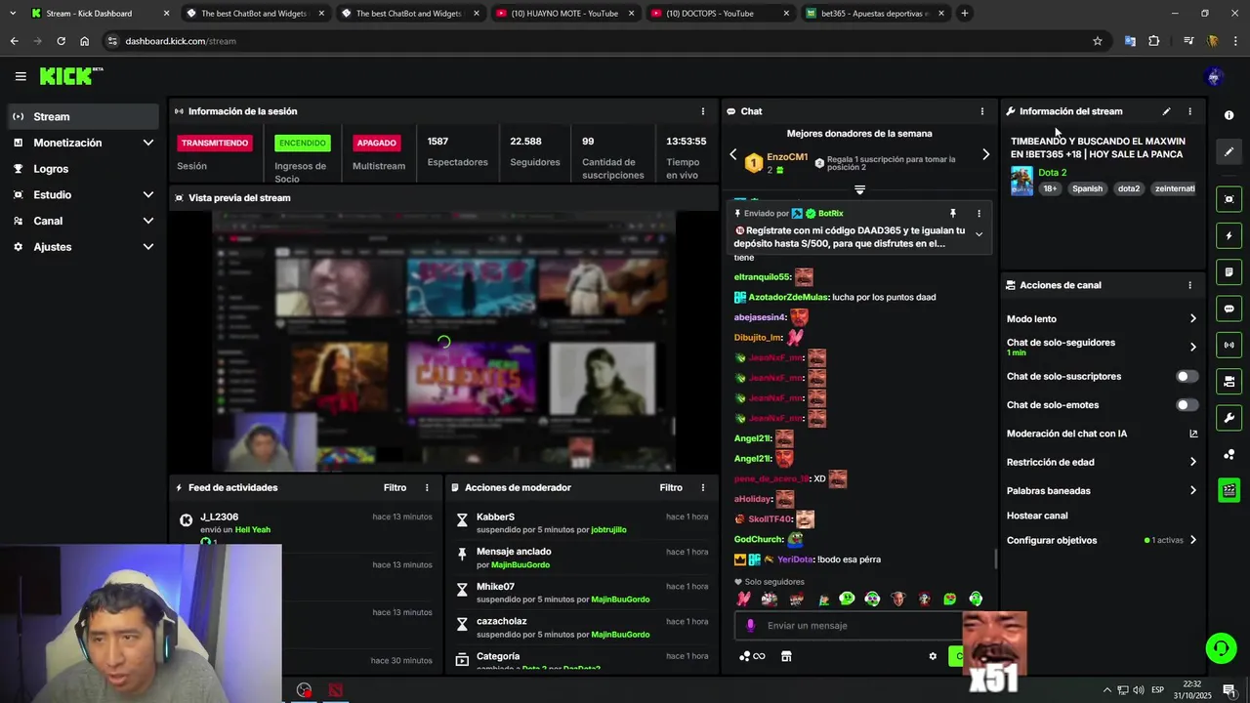
Task: Open Modo lento options chevron
Action: (1192, 318)
